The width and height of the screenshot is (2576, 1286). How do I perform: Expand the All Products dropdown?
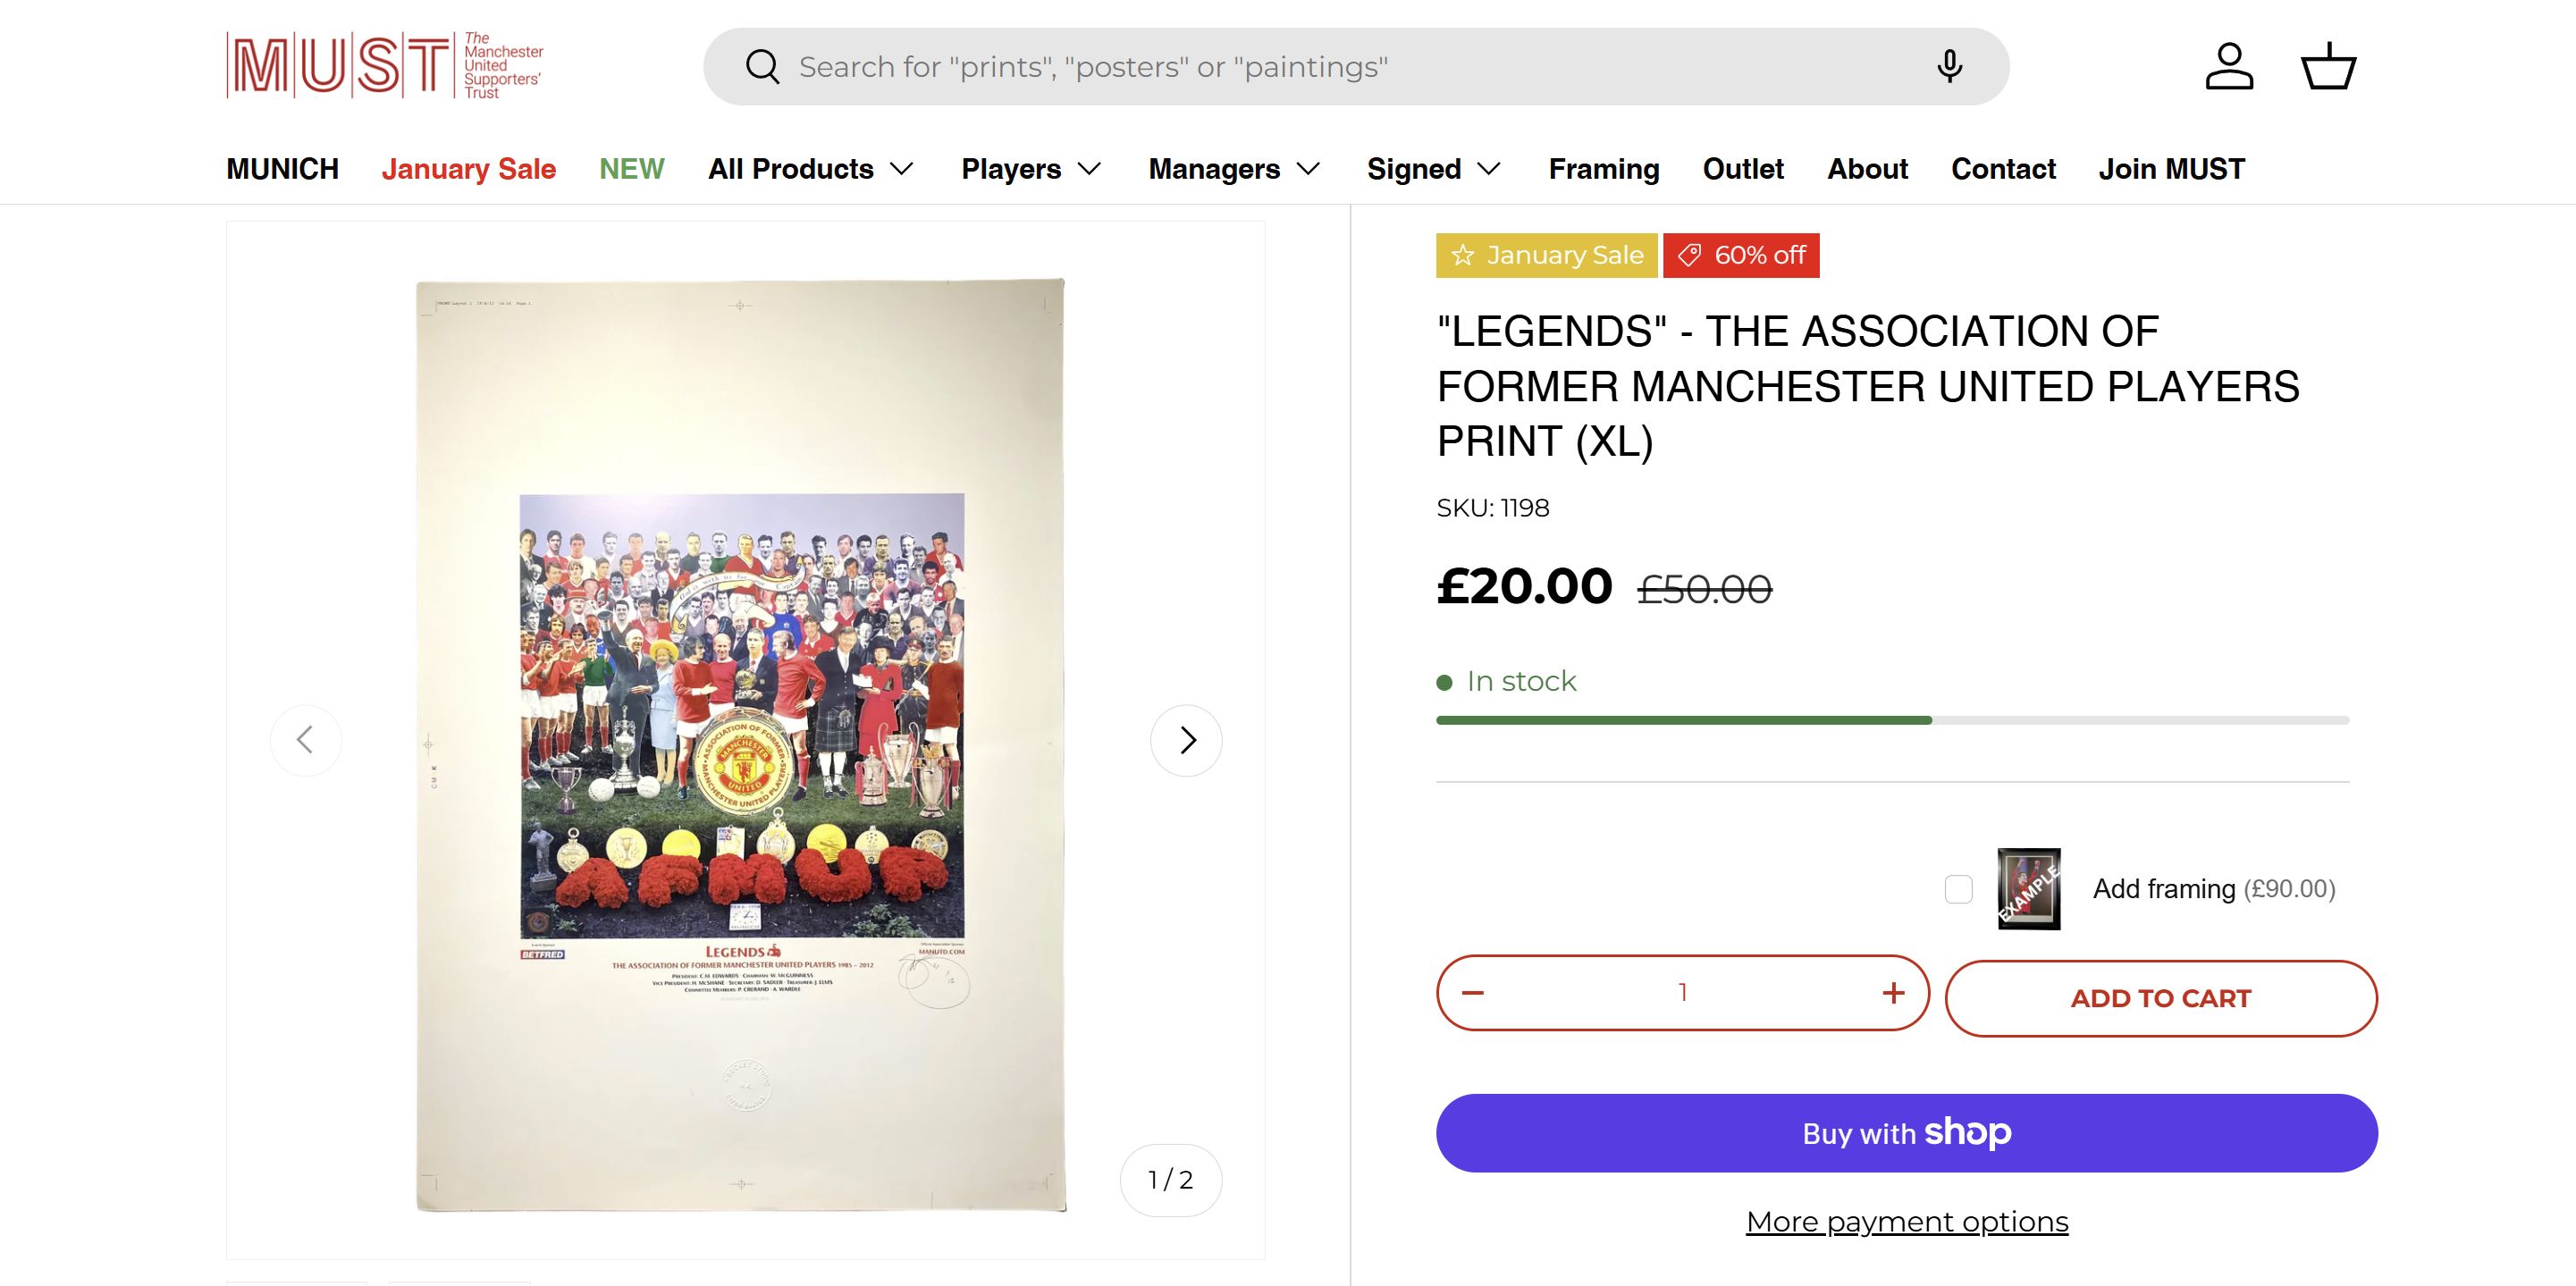(x=810, y=169)
